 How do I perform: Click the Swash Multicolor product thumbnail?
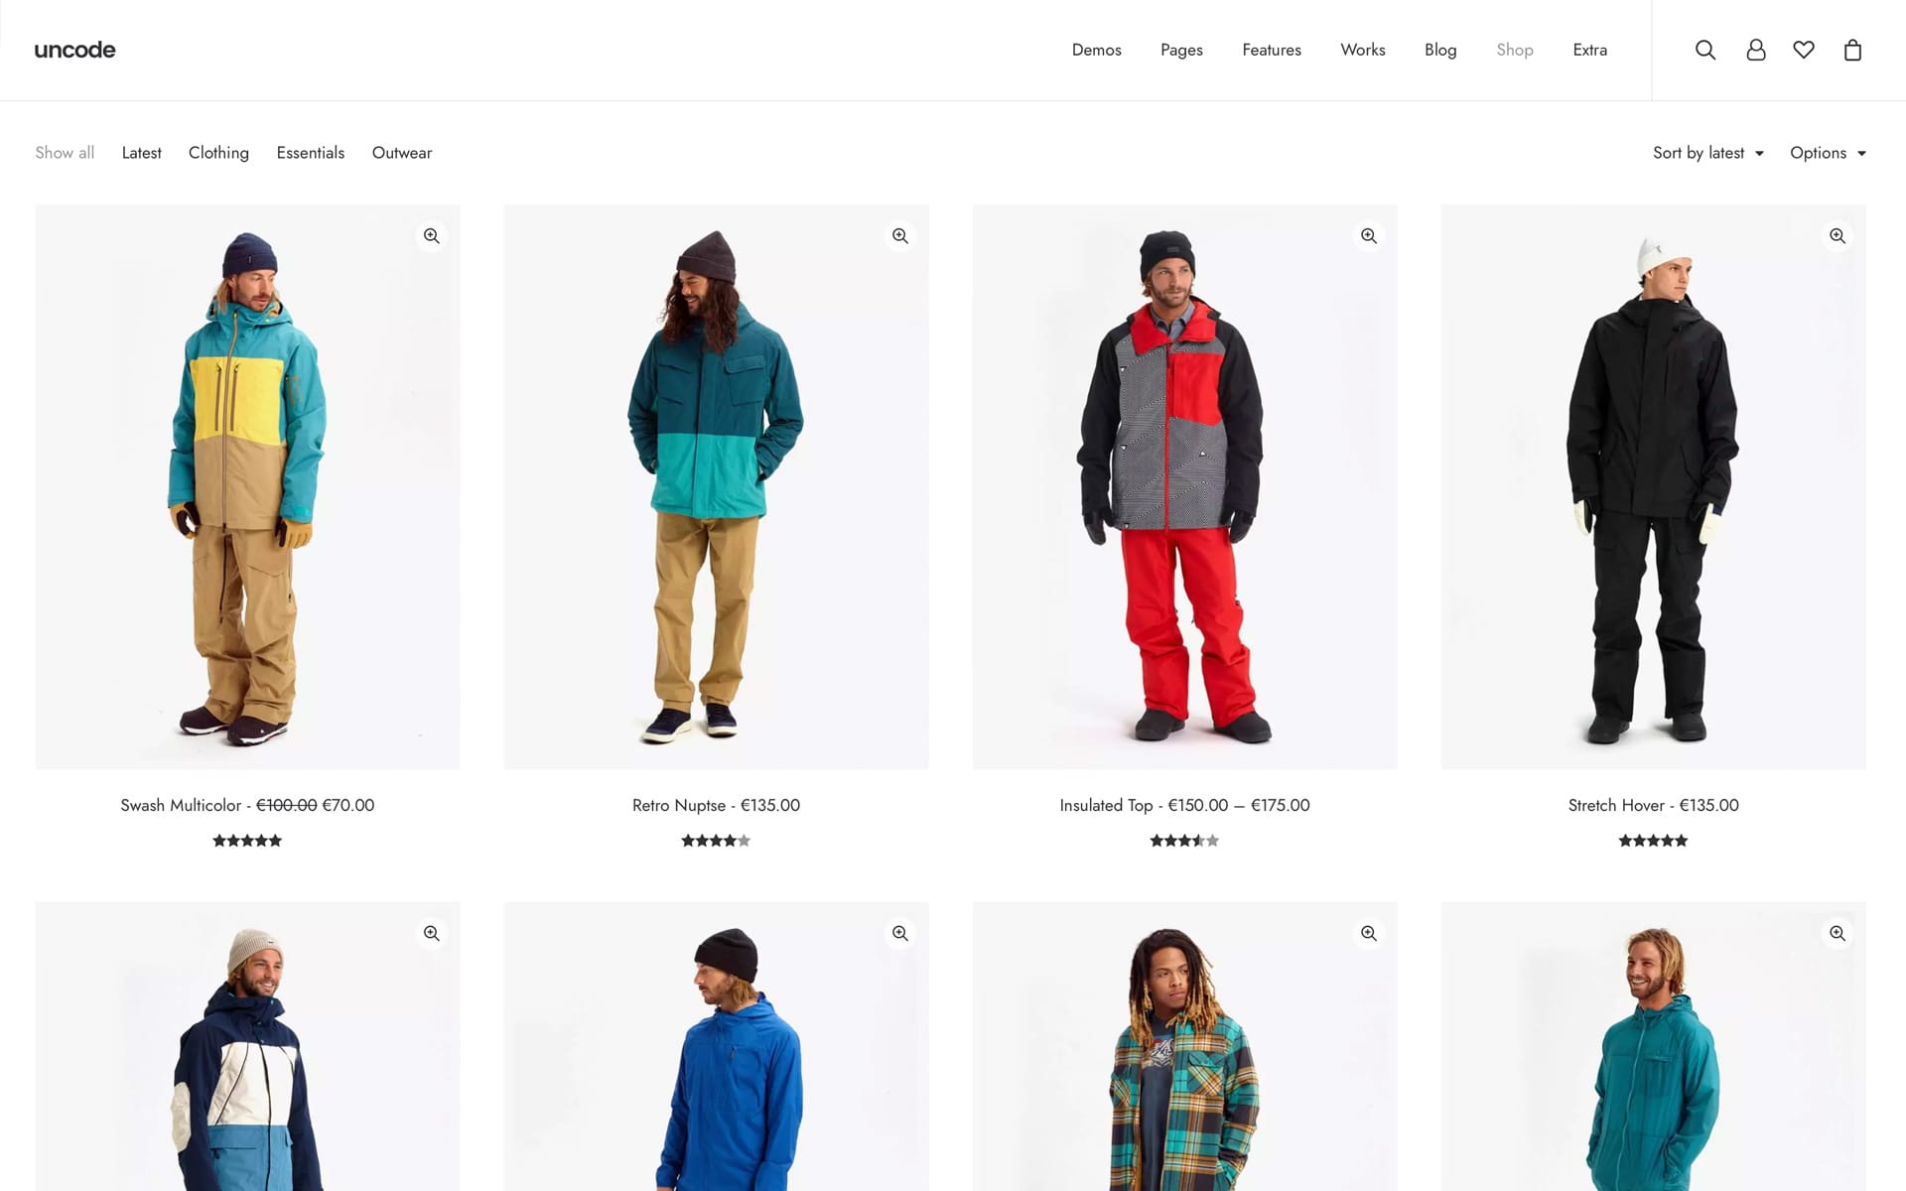coord(245,485)
